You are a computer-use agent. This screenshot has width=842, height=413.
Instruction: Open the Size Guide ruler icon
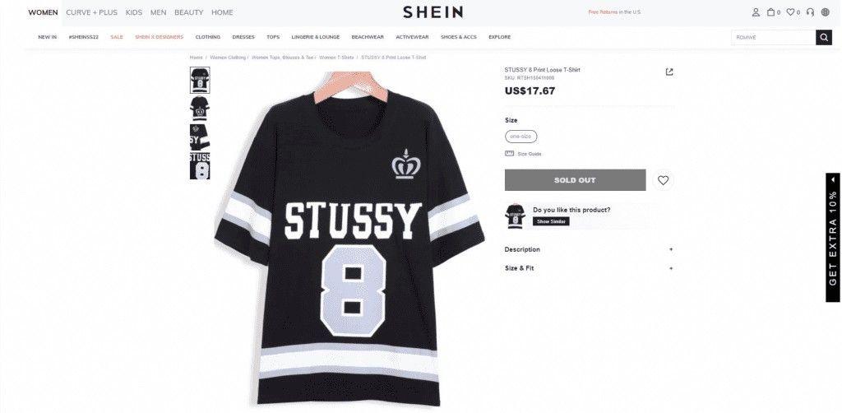[x=510, y=153]
